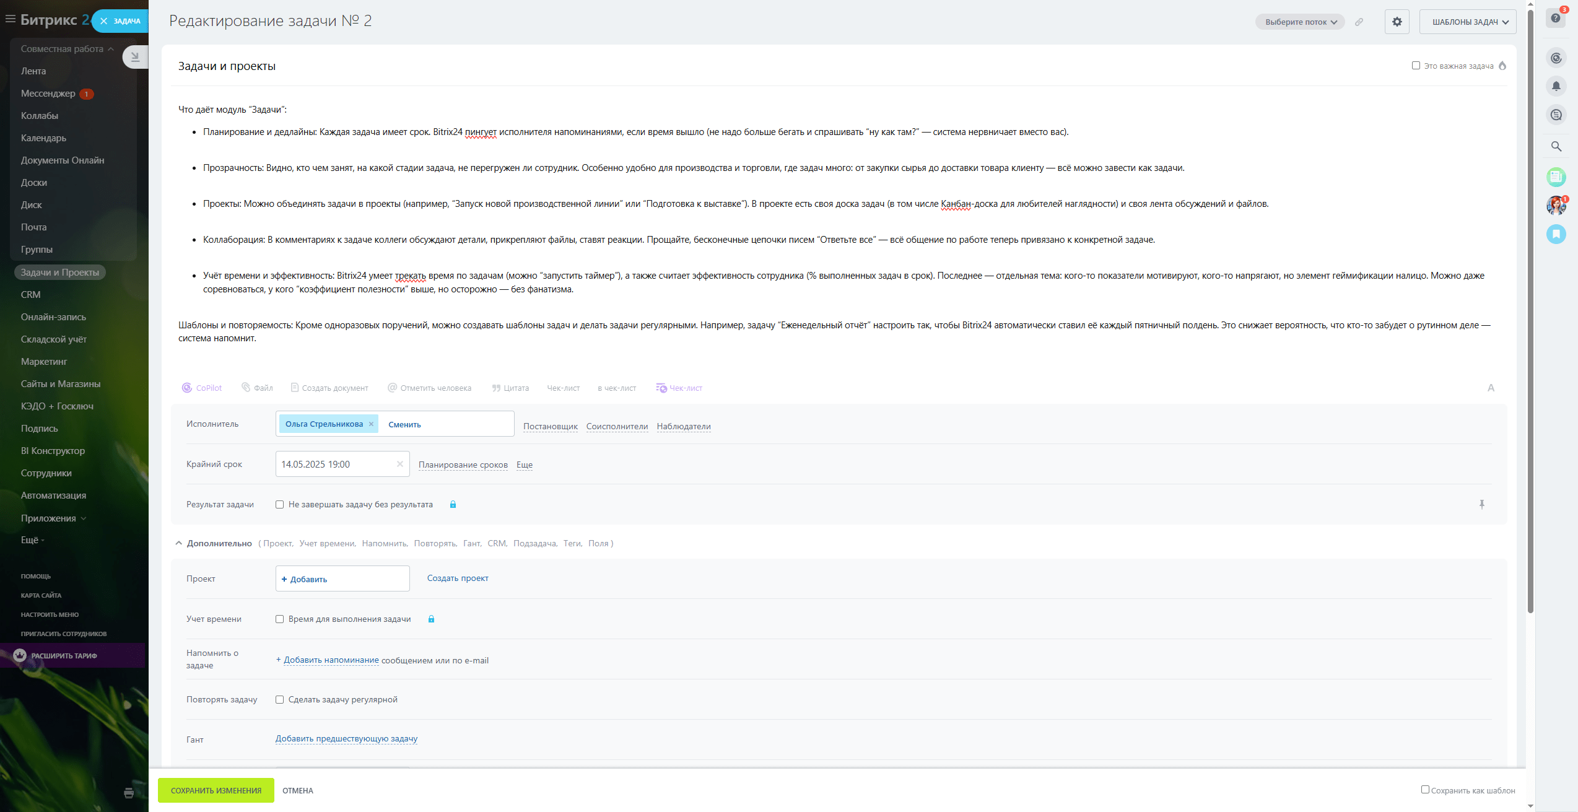Open CoPilot icon in right panel

pos(1556,58)
